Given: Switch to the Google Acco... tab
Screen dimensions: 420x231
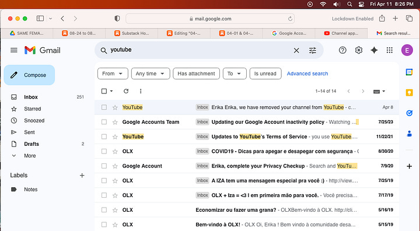Looking at the screenshot, I should [x=289, y=33].
